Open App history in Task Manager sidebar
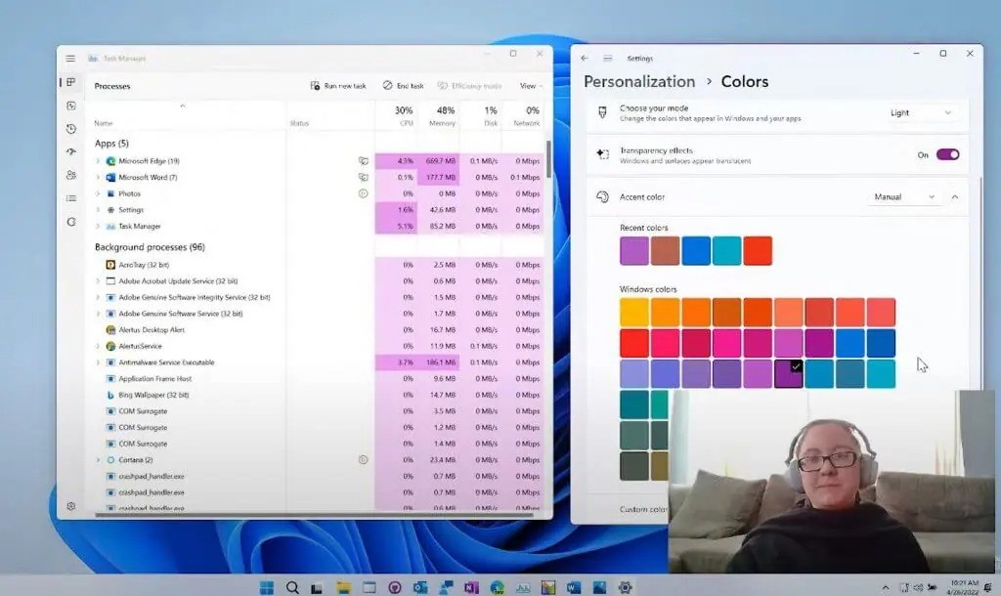Viewport: 1001px width, 596px height. [x=71, y=129]
